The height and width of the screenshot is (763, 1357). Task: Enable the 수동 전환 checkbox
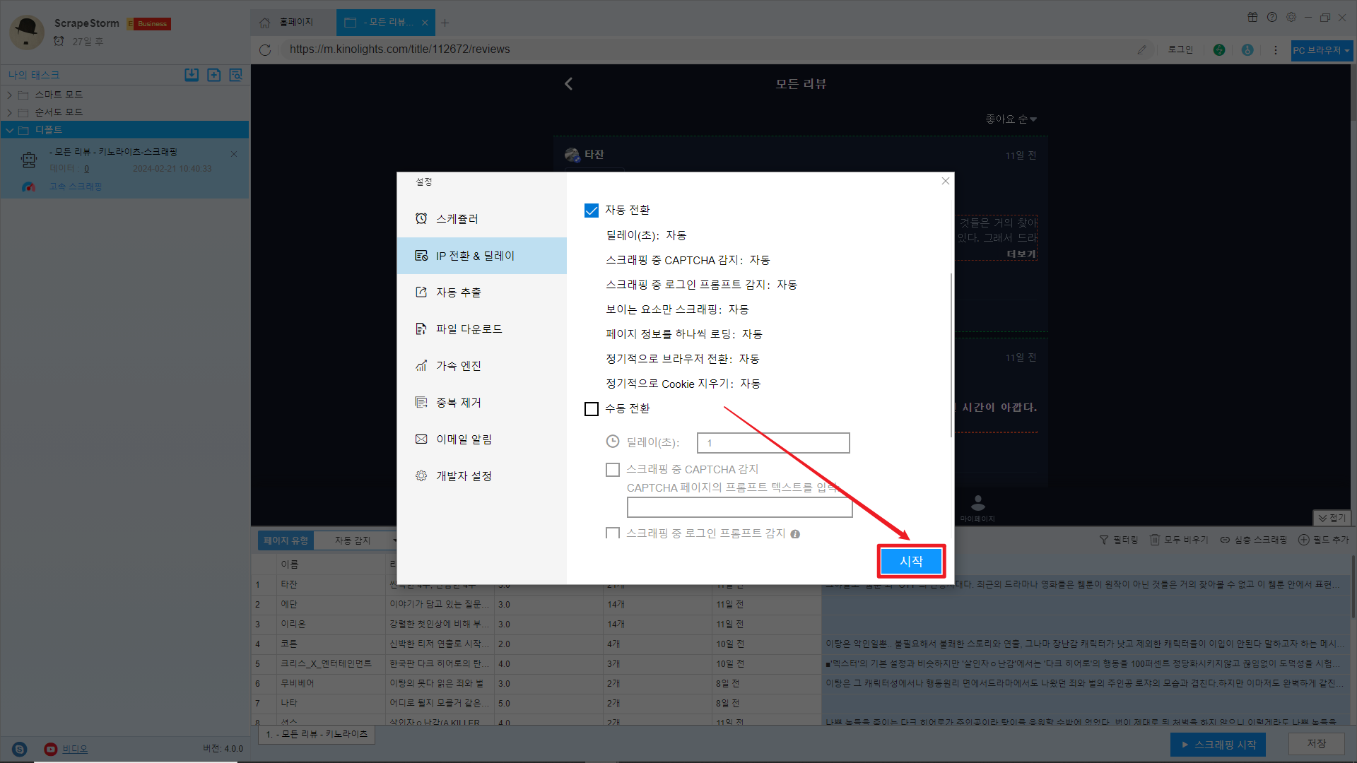coord(592,408)
